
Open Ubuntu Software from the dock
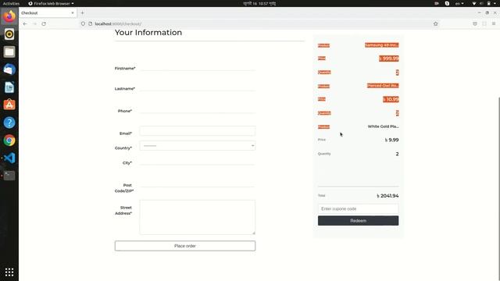(9, 105)
